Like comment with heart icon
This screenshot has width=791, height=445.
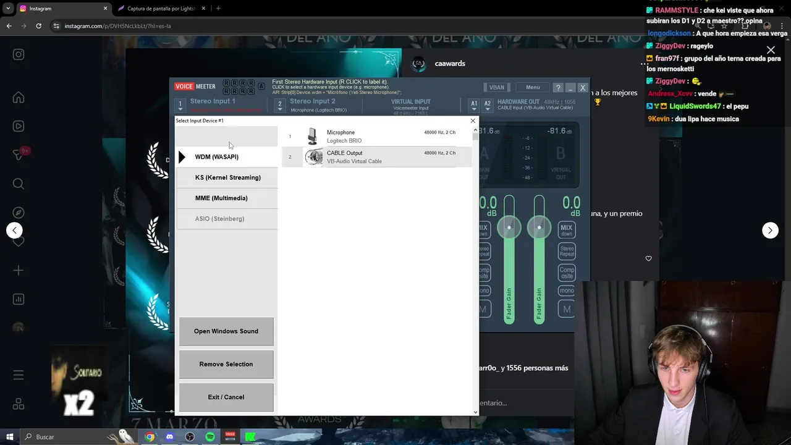tap(648, 258)
